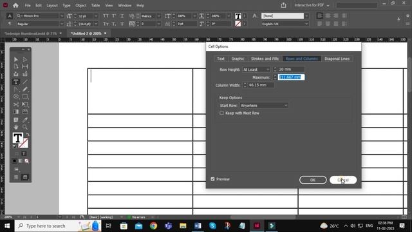Select the Zoom tool magnifier

(25, 128)
